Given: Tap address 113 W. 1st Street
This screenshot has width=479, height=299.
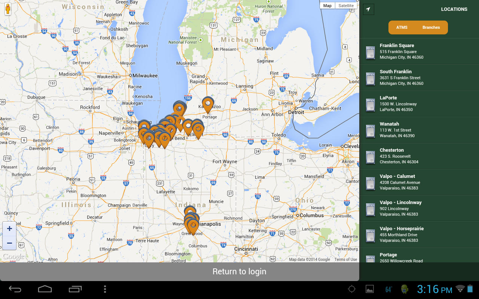Looking at the screenshot, I should [396, 130].
